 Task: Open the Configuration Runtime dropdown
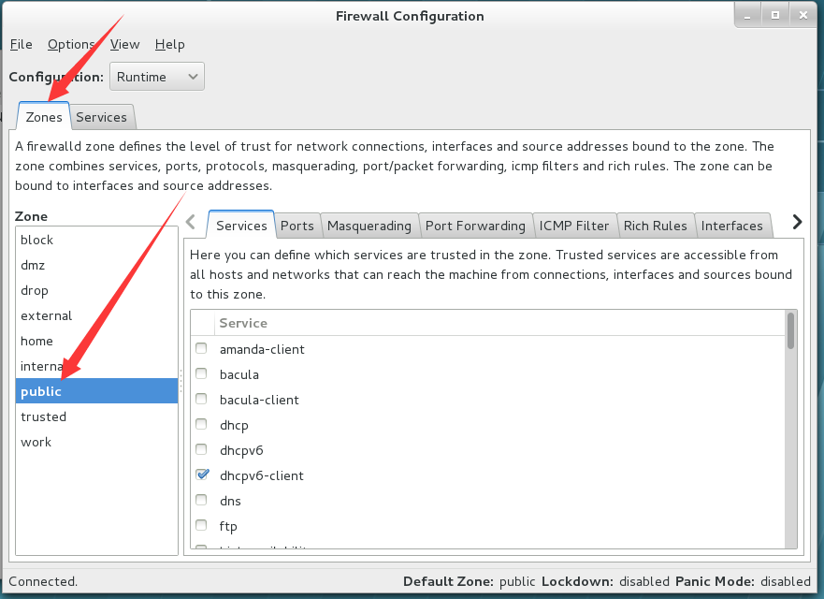pos(156,77)
